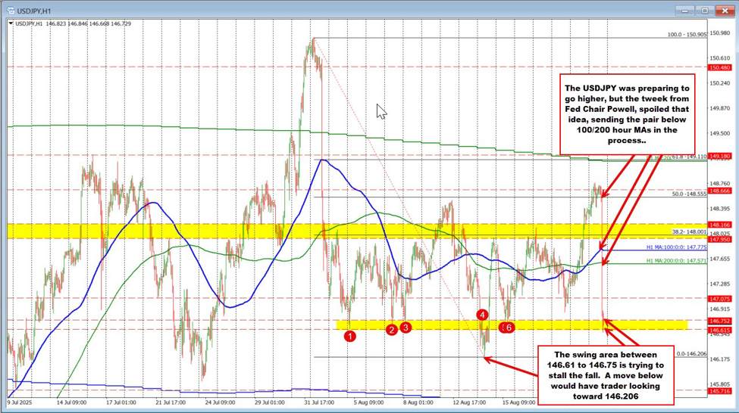Click the 29 Jul 01:00 time label
This screenshot has height=413, width=739.
269,402
